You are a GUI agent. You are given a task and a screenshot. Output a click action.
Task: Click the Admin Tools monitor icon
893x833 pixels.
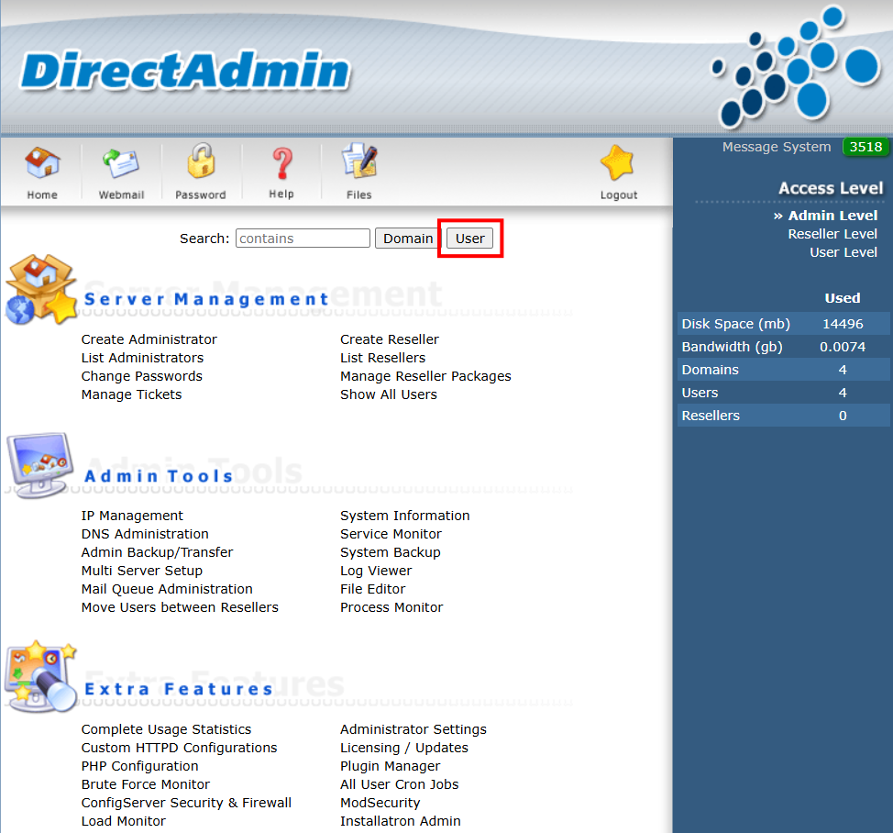pos(39,465)
